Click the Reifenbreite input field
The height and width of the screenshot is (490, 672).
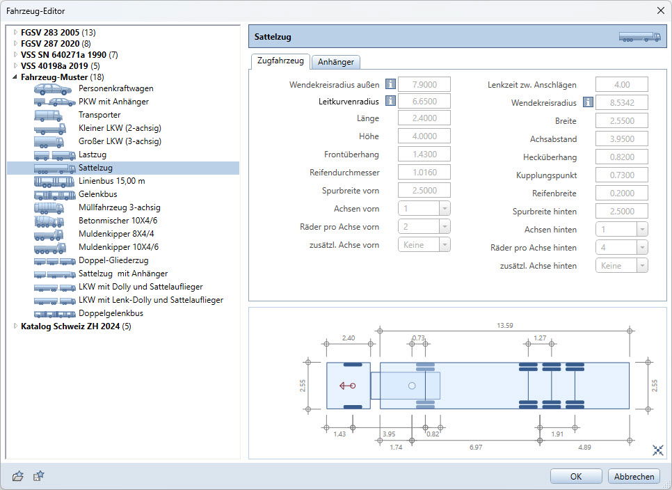coord(622,193)
